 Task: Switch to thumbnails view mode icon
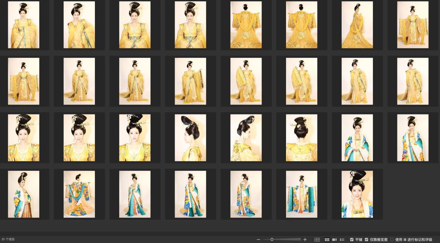327,240
